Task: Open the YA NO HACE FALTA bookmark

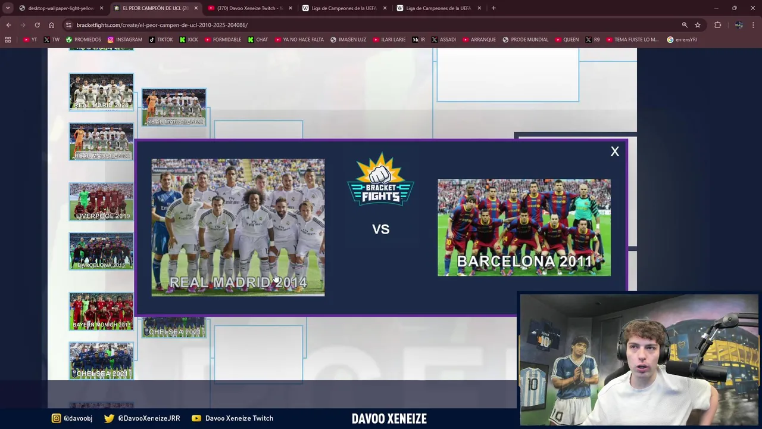Action: (299, 39)
